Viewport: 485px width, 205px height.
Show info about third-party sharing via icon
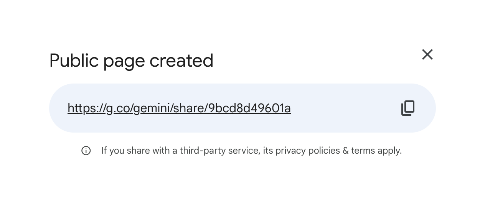coord(86,151)
